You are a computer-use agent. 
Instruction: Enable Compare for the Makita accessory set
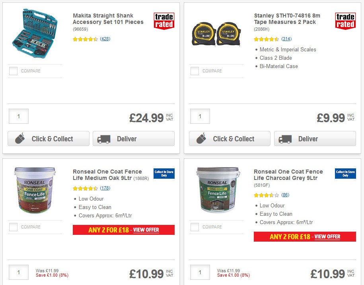click(13, 71)
